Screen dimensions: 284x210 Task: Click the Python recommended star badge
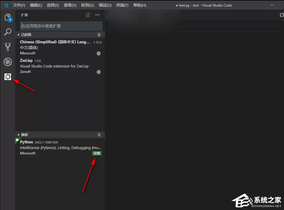(x=17, y=140)
